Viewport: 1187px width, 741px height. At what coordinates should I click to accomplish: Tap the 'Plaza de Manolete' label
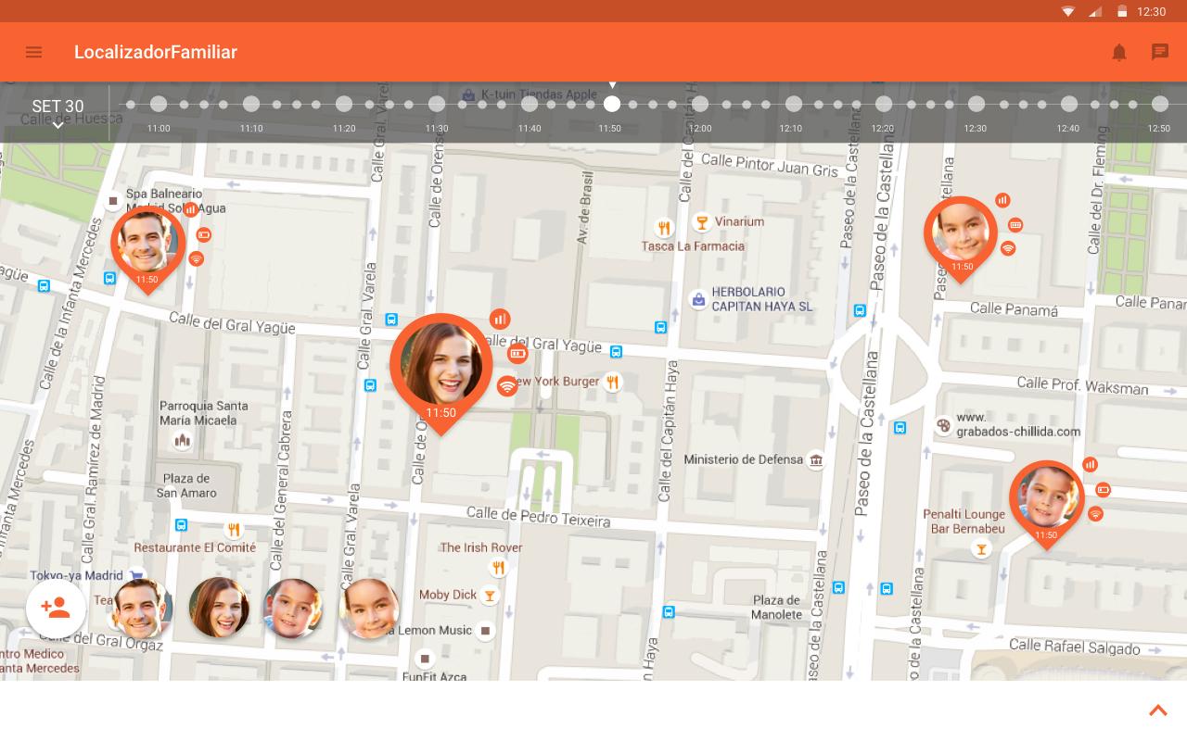point(777,607)
